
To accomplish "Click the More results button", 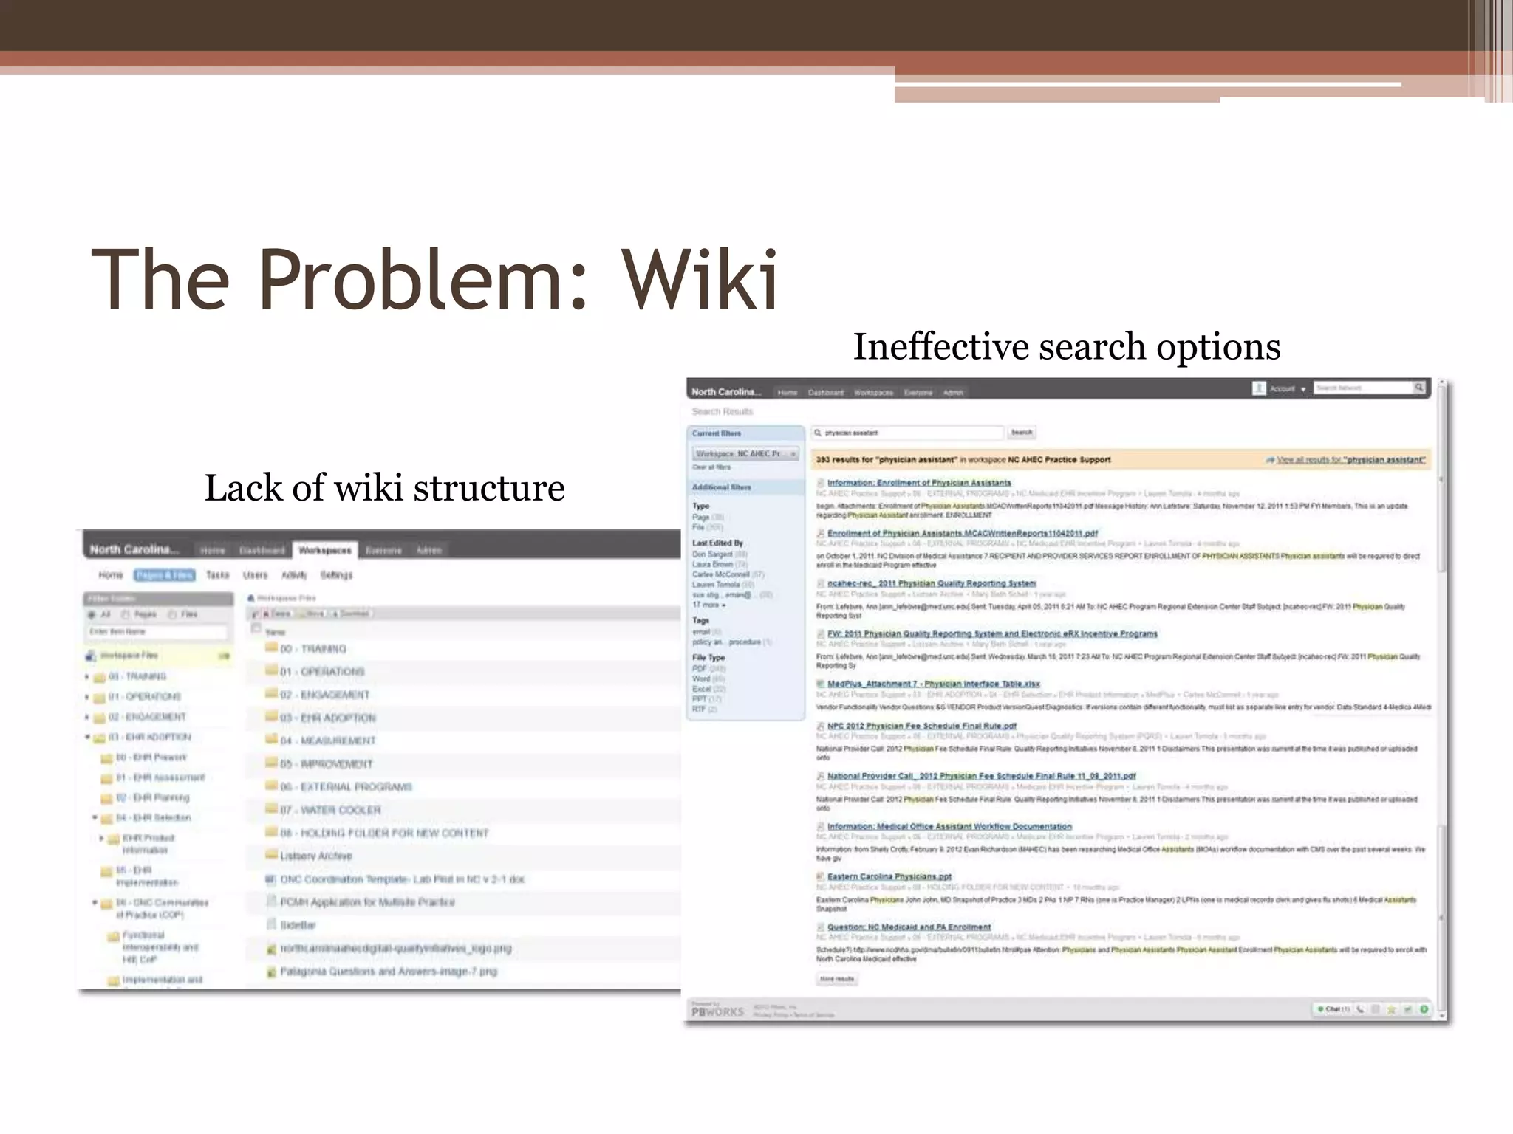I will (x=837, y=979).
